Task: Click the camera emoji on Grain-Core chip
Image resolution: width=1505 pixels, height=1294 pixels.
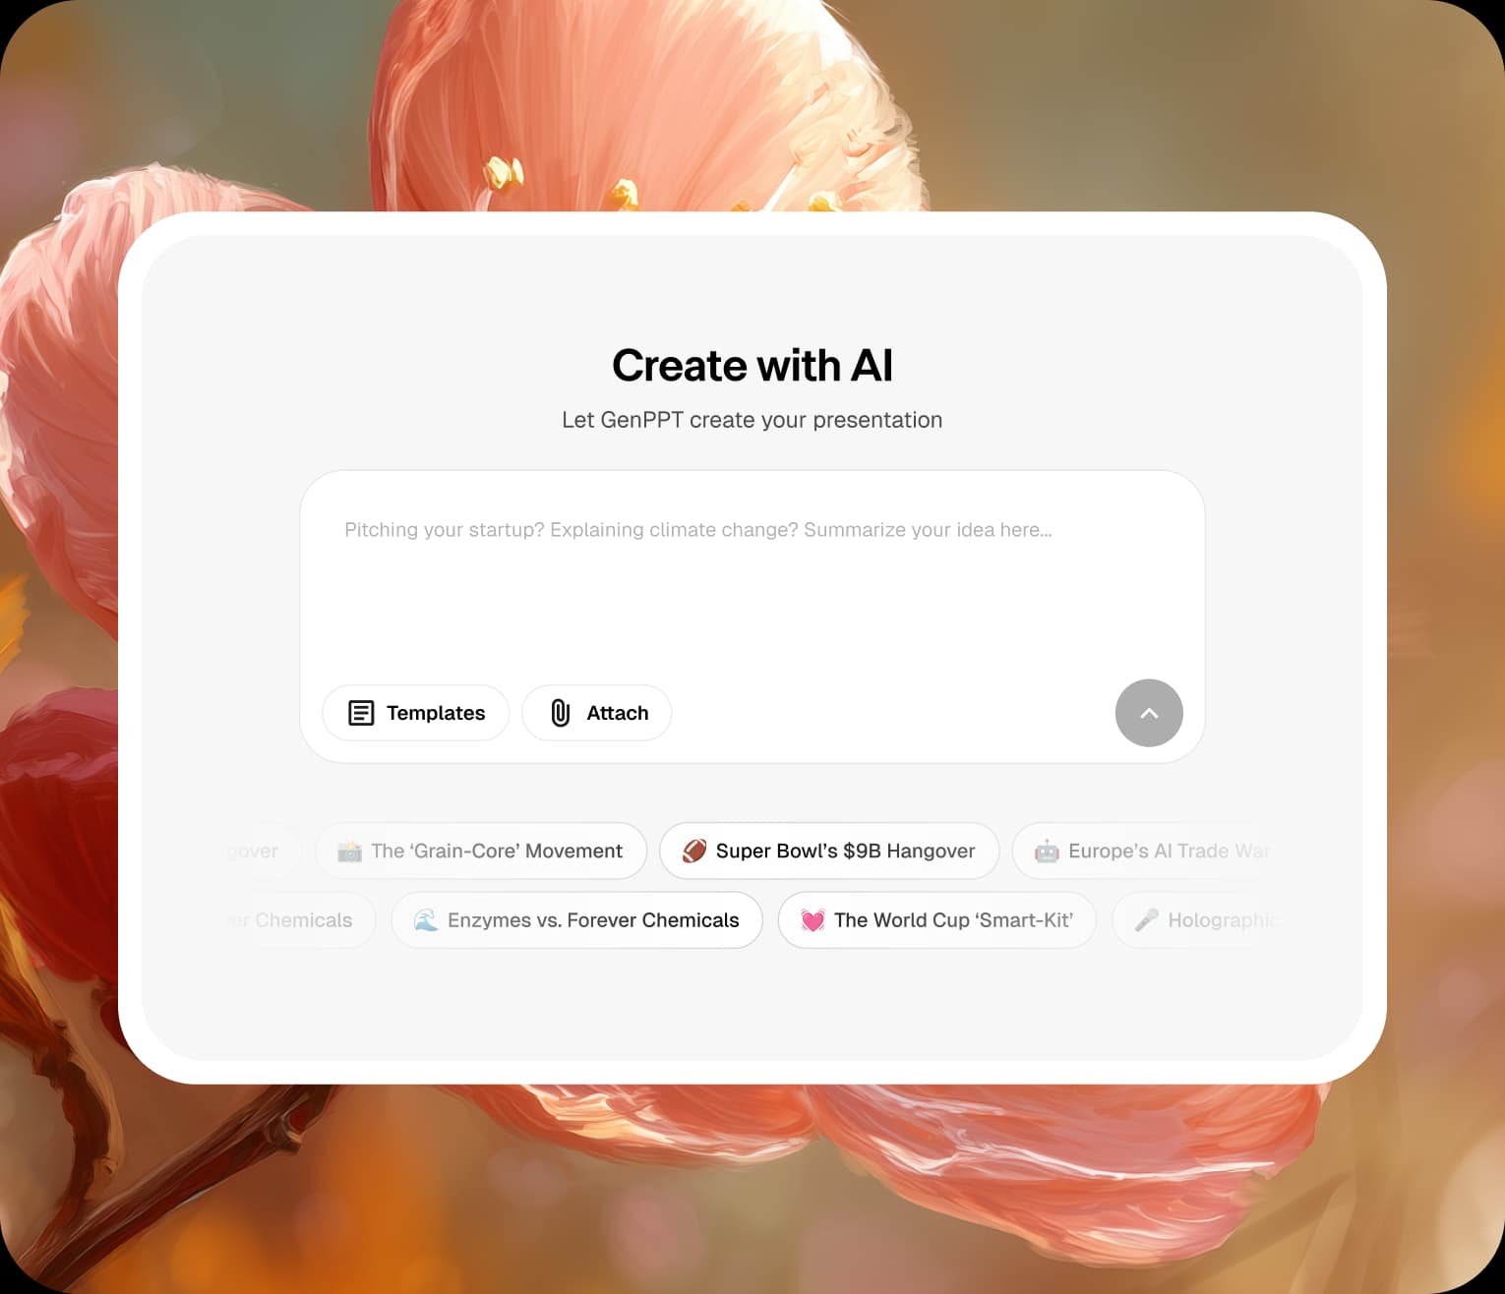Action: pyautogui.click(x=349, y=851)
